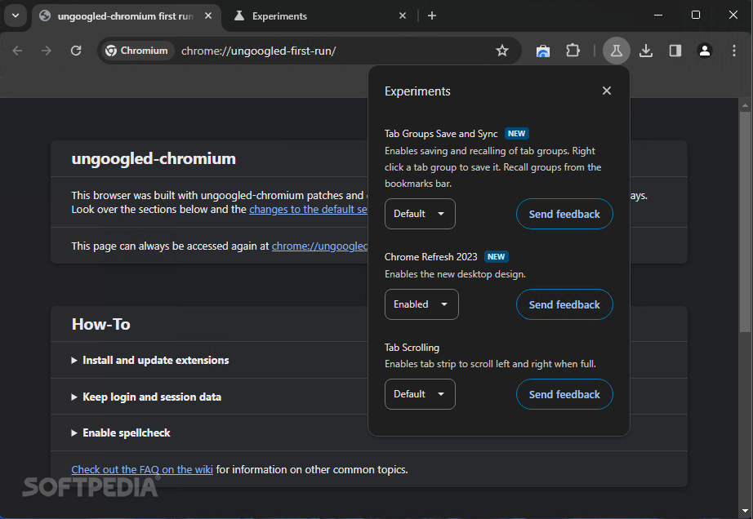Open a new tab with plus button

click(432, 16)
